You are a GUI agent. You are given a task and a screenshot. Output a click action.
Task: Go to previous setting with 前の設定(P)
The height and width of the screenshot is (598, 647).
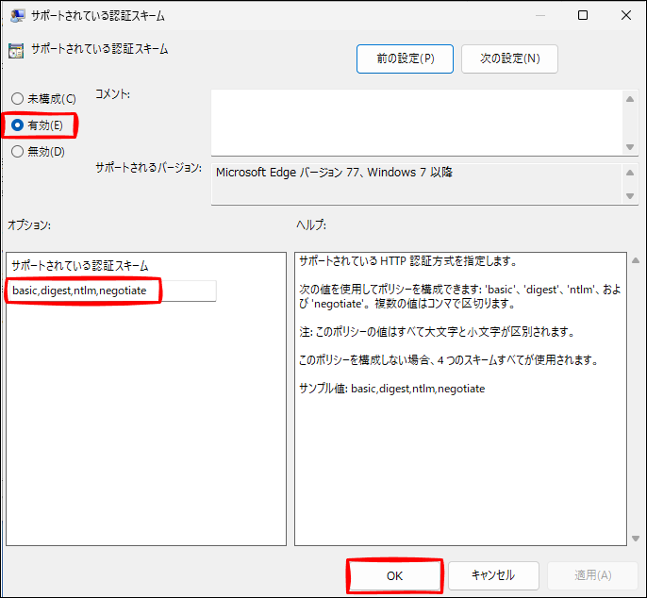(x=405, y=58)
